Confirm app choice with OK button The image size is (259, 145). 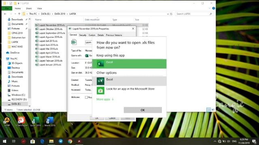[x=143, y=110]
